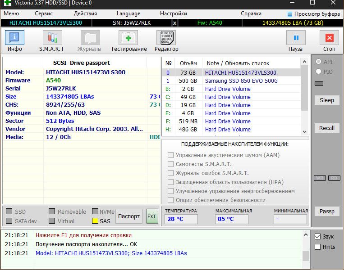Toggle the SATA dev indicator box
The height and width of the screenshot is (270, 344).
(x=9, y=221)
